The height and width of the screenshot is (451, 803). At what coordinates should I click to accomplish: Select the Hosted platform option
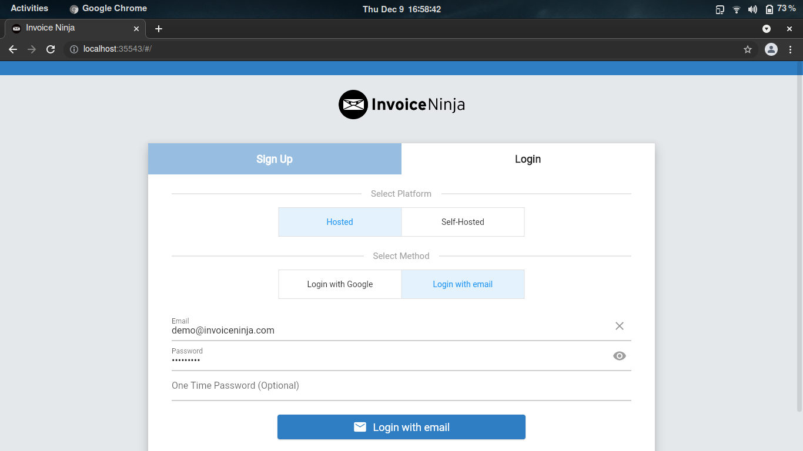[340, 222]
